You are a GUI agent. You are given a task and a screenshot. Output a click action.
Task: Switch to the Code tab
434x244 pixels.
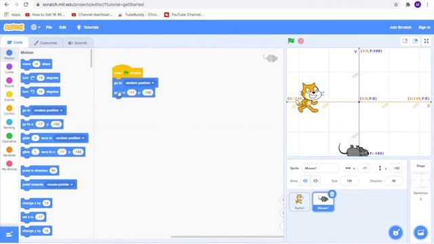(x=15, y=42)
